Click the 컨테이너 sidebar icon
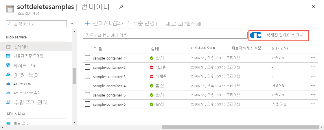Screen dimensions: 324x130 [8, 47]
